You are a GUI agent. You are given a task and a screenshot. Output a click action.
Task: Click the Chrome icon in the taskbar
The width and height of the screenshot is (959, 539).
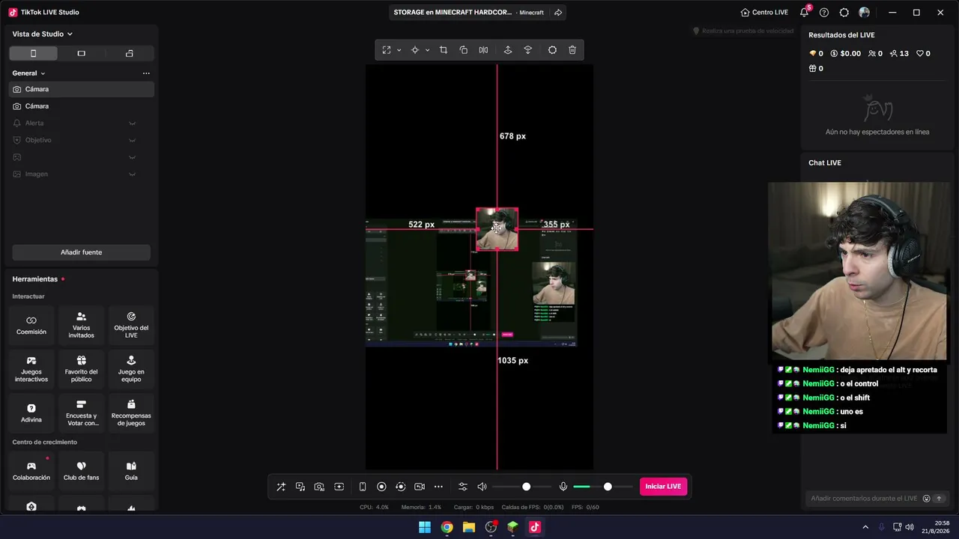click(x=447, y=527)
